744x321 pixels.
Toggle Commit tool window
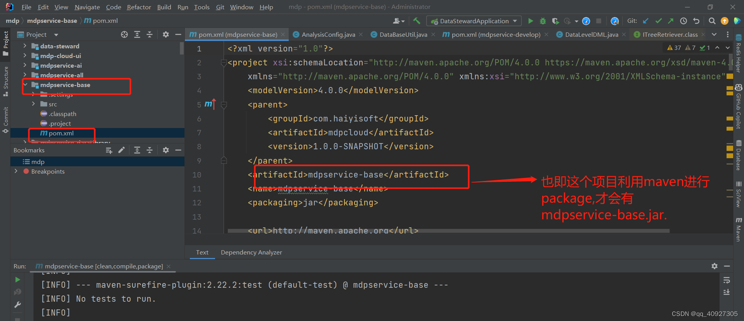point(6,120)
